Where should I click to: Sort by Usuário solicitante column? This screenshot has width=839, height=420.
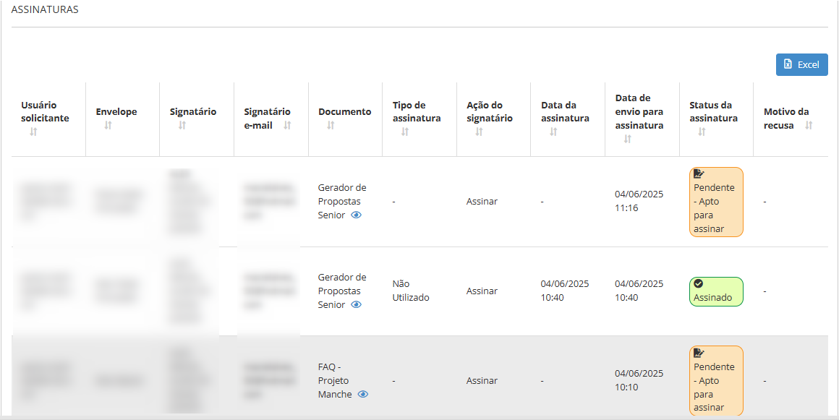pos(33,132)
